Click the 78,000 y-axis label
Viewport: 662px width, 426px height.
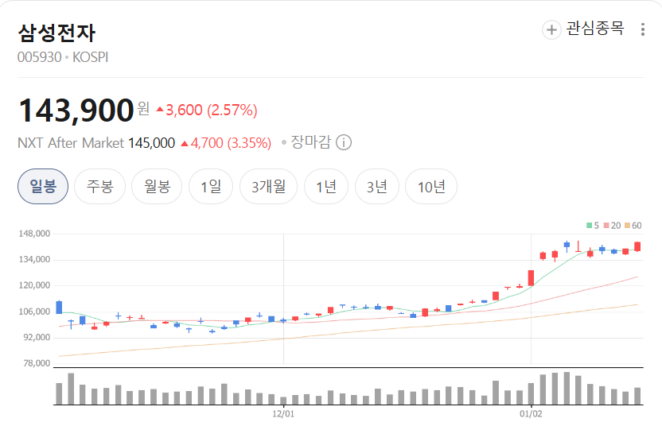click(37, 363)
